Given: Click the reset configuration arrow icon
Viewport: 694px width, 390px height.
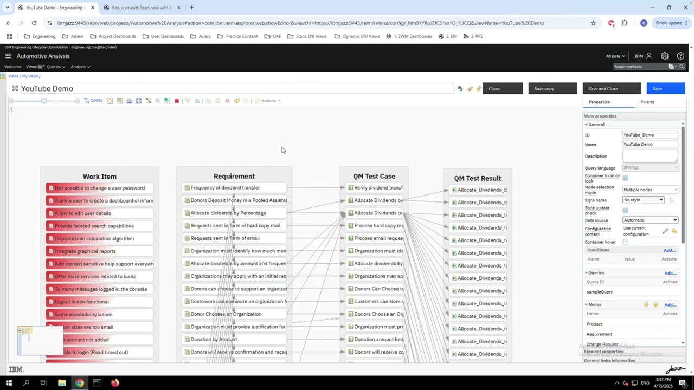Looking at the screenshot, I should click(674, 231).
